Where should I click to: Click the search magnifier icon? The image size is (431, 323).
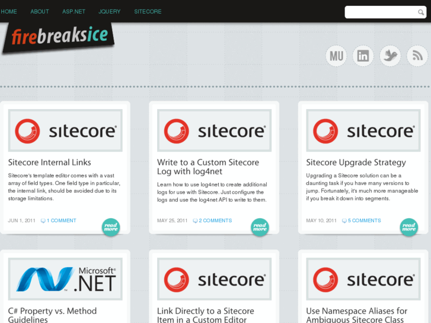click(421, 12)
